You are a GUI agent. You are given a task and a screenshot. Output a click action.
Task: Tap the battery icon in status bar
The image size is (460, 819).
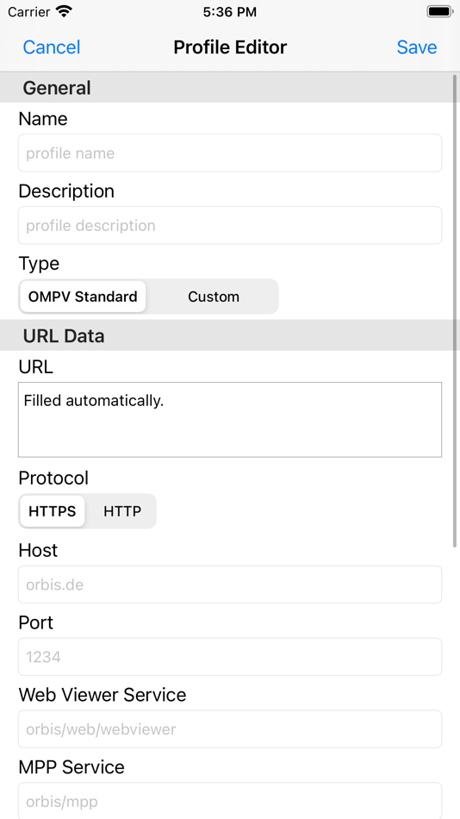click(x=439, y=11)
